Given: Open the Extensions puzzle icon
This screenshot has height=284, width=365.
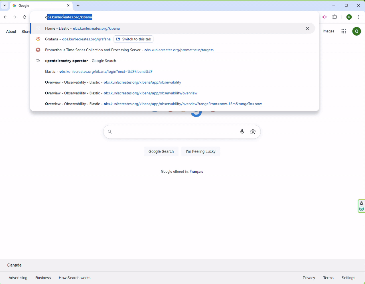Looking at the screenshot, I should tap(335, 17).
